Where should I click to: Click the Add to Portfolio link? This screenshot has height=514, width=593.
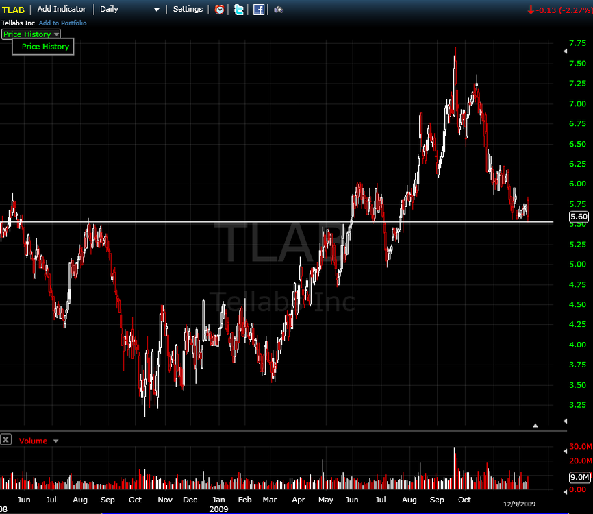62,23
